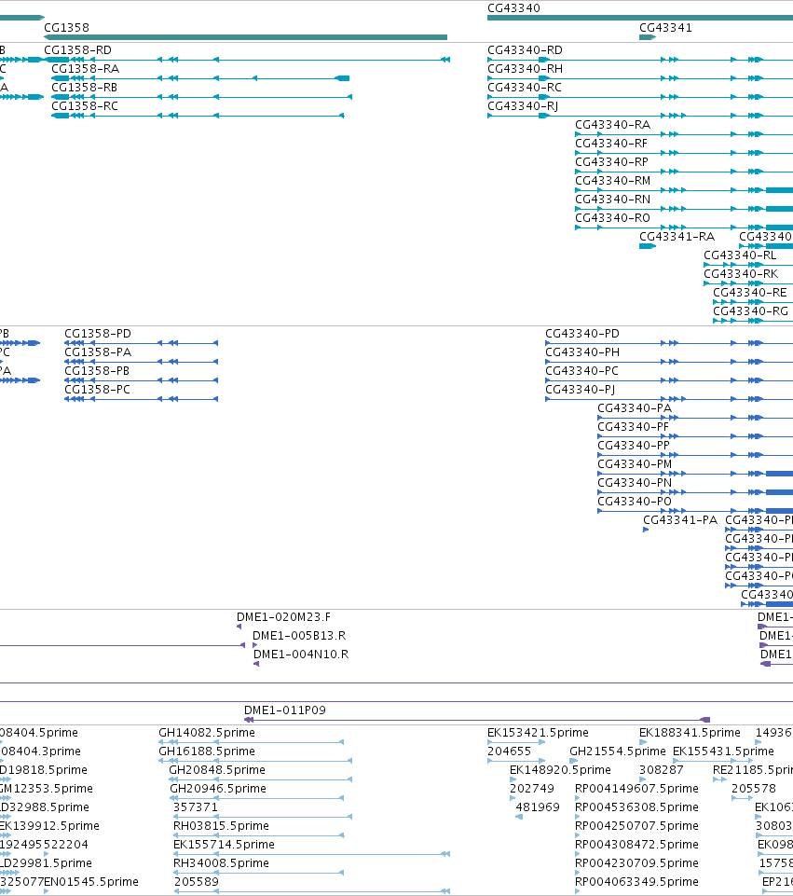Click the CG43341-PA protein label
Viewport: 793px width, 896px height.
point(680,519)
